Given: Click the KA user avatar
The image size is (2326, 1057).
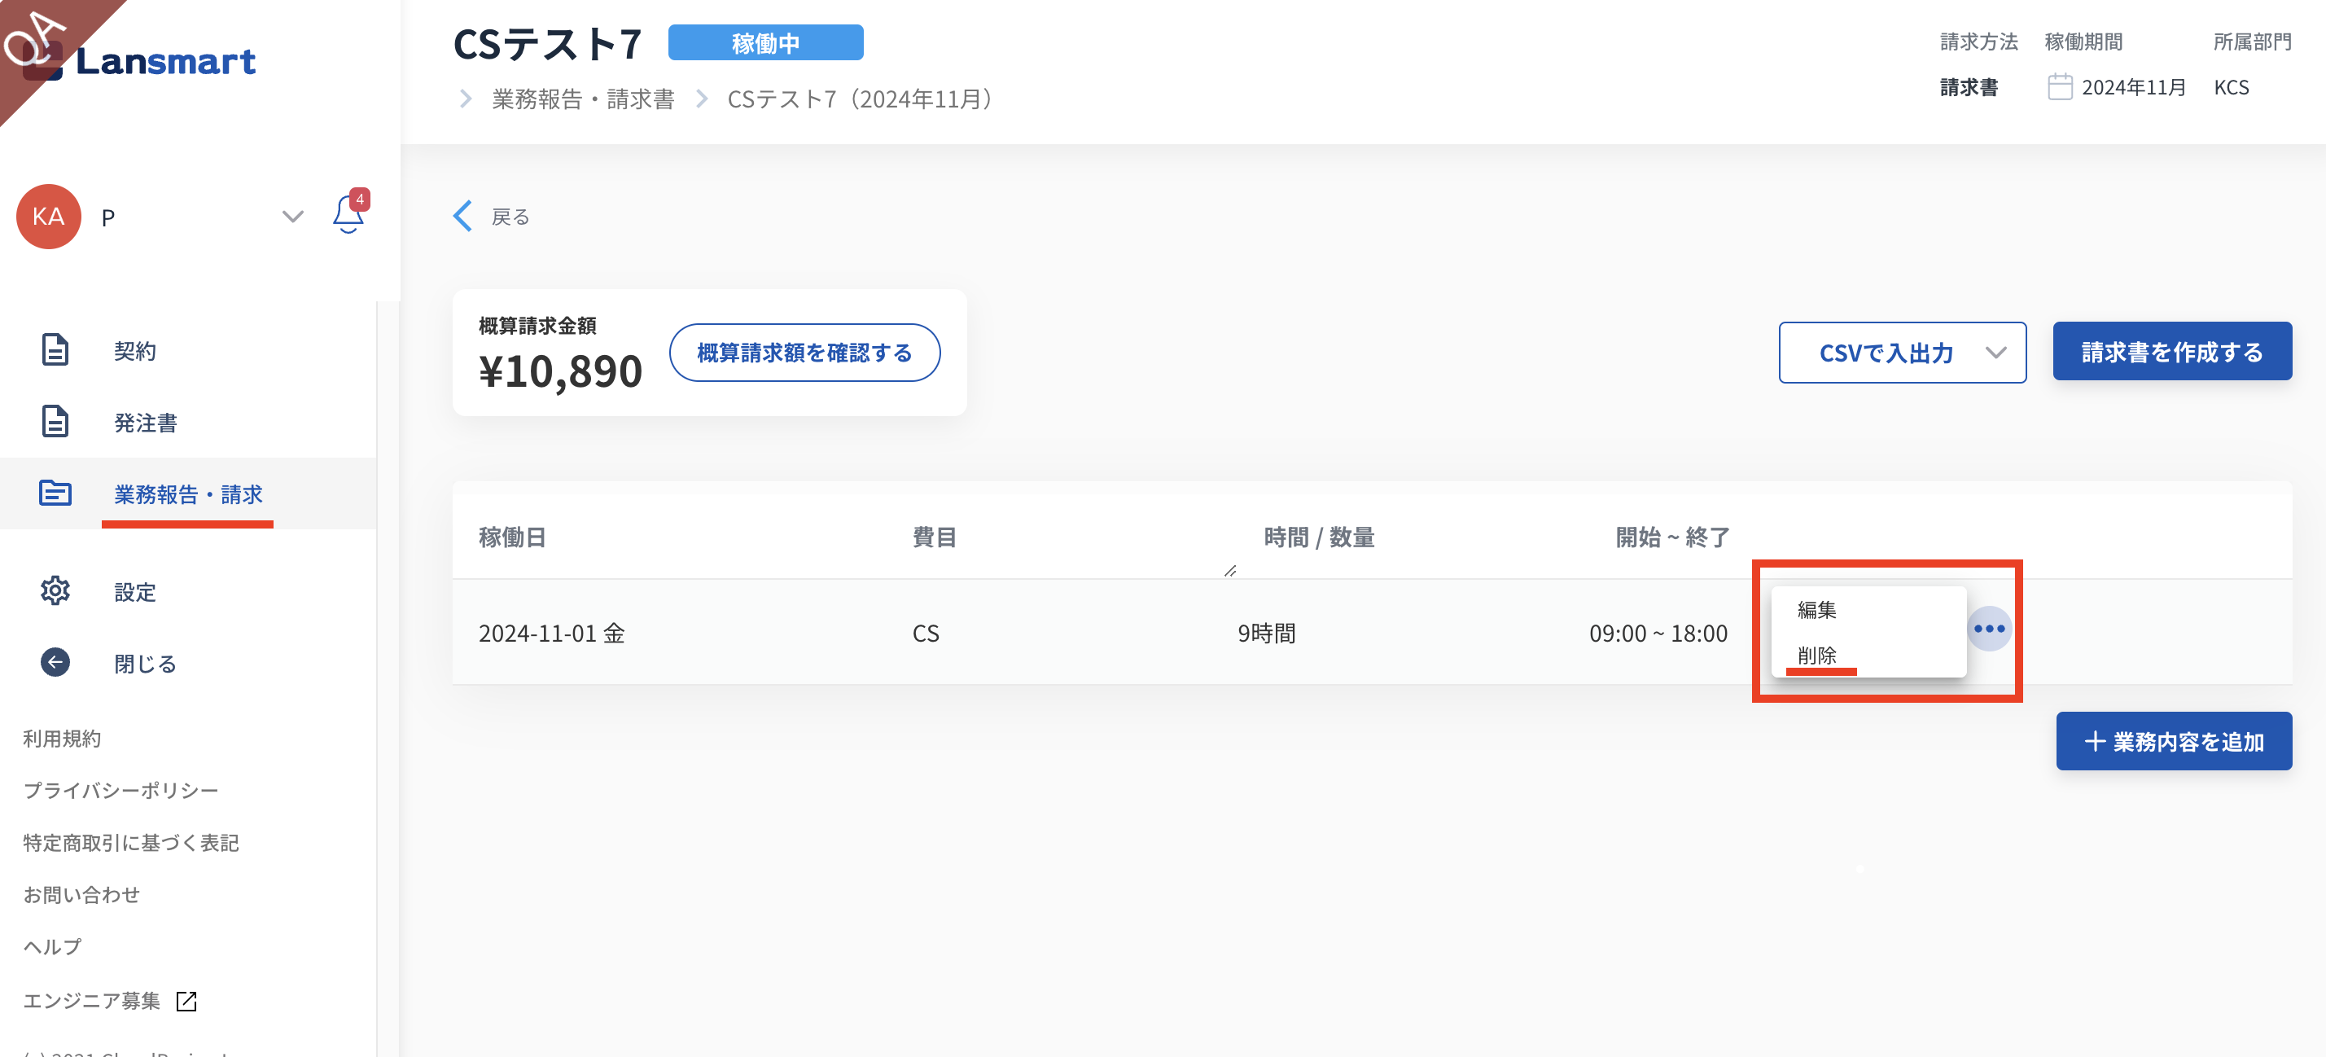Looking at the screenshot, I should tap(49, 217).
